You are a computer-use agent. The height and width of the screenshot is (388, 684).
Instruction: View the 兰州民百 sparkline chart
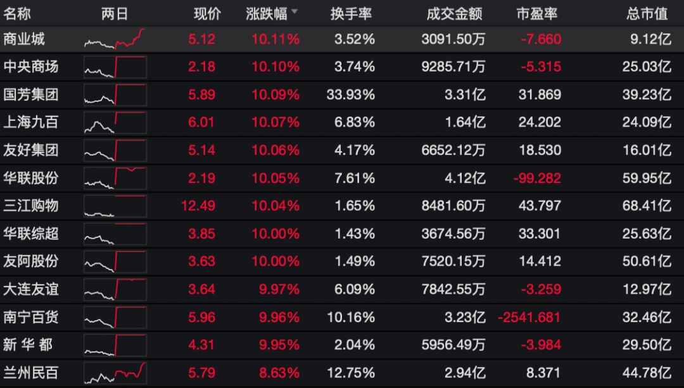115,373
